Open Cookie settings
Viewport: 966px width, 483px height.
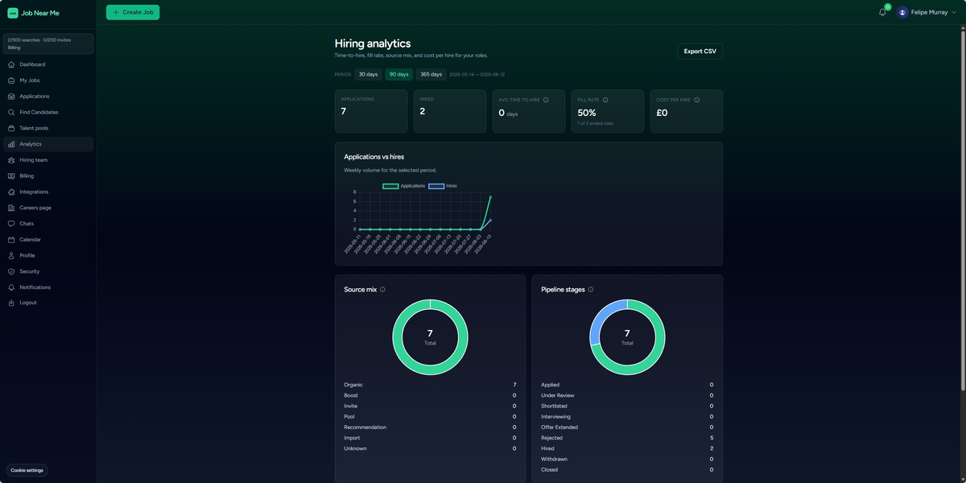[27, 470]
